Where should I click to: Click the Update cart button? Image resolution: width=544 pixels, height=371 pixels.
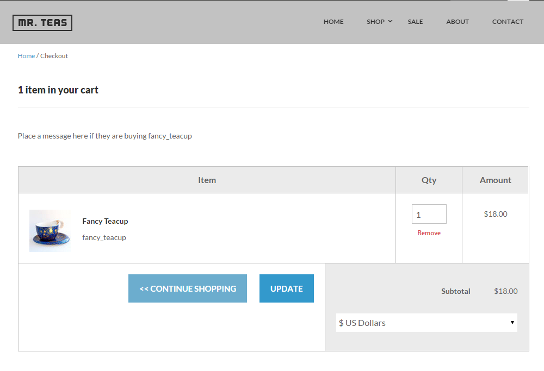tap(287, 288)
